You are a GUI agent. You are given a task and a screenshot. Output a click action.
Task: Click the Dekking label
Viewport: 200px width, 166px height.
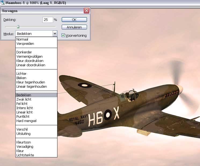[x=10, y=20]
